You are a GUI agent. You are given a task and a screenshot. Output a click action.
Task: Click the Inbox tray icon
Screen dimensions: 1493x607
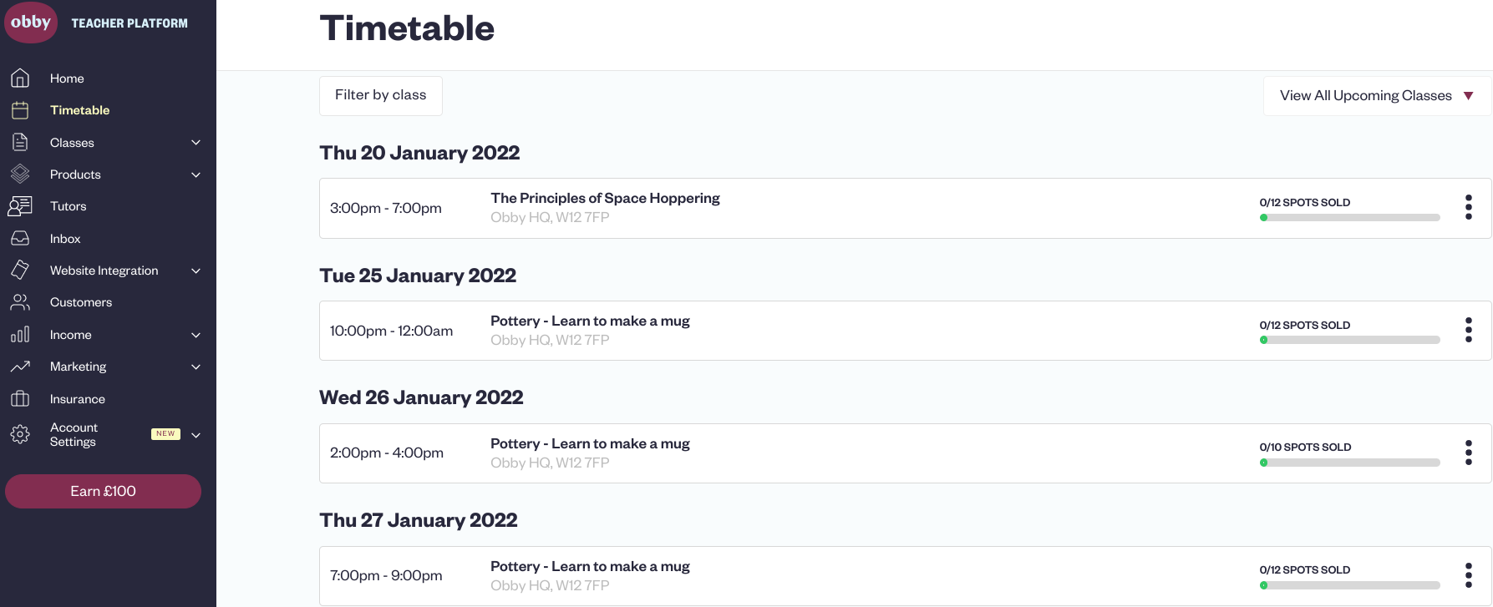[20, 239]
